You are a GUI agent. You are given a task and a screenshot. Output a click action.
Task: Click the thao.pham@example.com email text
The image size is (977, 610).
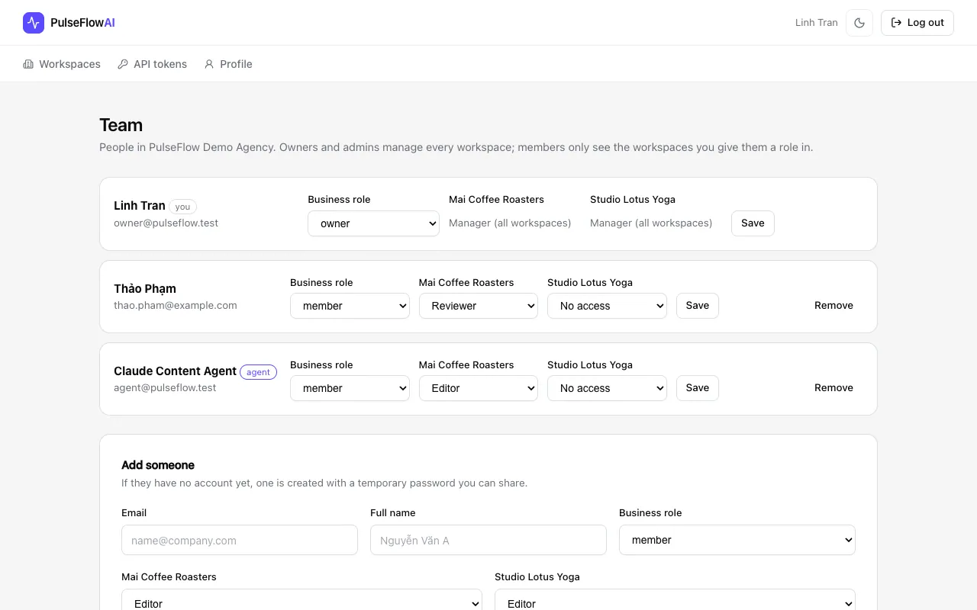coord(176,306)
